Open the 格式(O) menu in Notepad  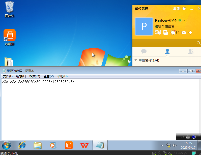(x=35, y=76)
